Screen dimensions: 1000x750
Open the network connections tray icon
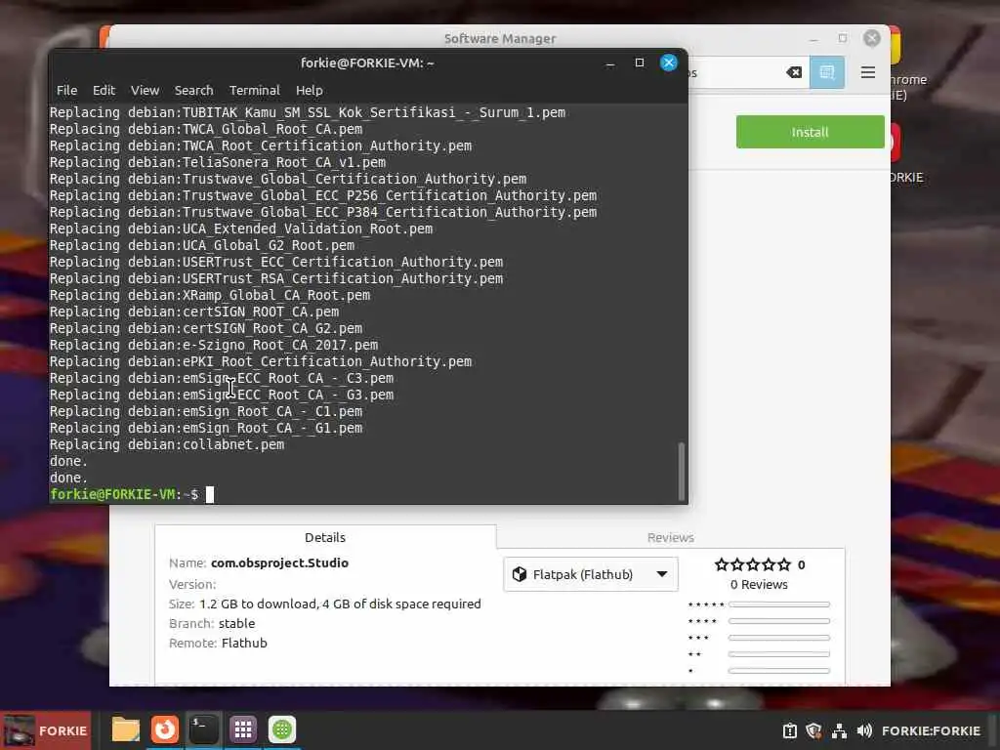839,730
